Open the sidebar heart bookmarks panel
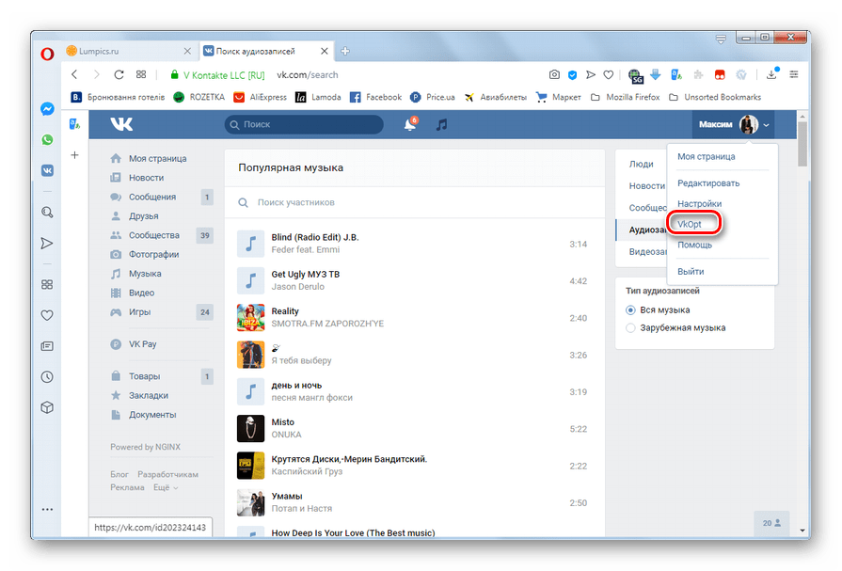The width and height of the screenshot is (842, 571). pos(47,315)
